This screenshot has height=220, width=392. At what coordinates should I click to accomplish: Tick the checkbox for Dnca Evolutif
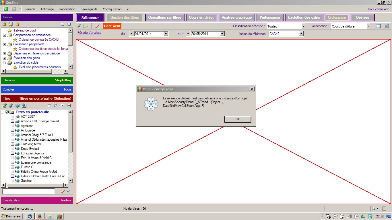click(12, 149)
